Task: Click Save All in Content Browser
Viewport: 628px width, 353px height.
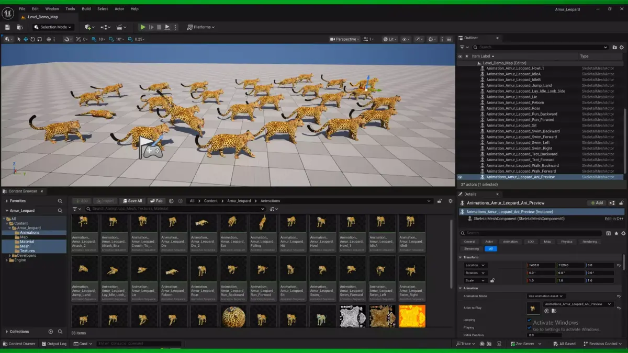Action: coord(132,201)
